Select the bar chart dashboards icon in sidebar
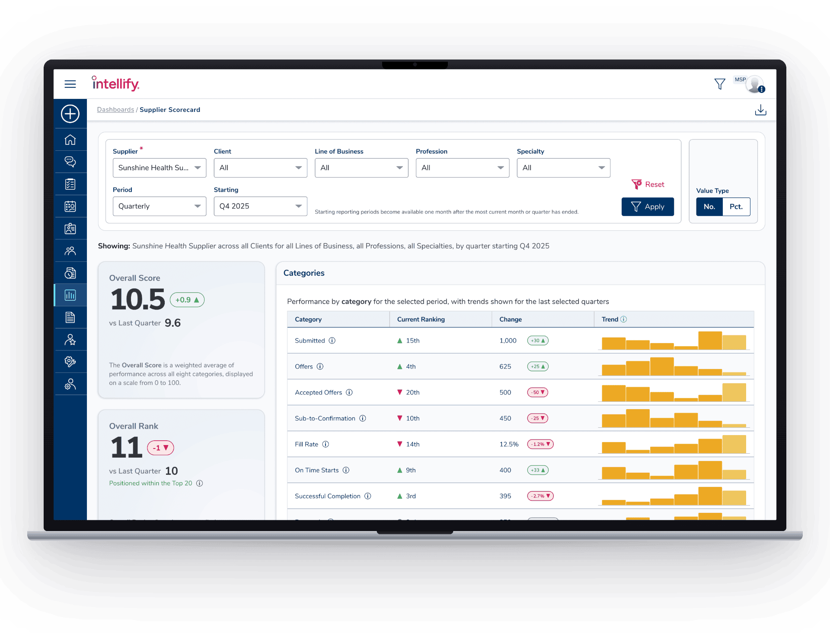 70,295
